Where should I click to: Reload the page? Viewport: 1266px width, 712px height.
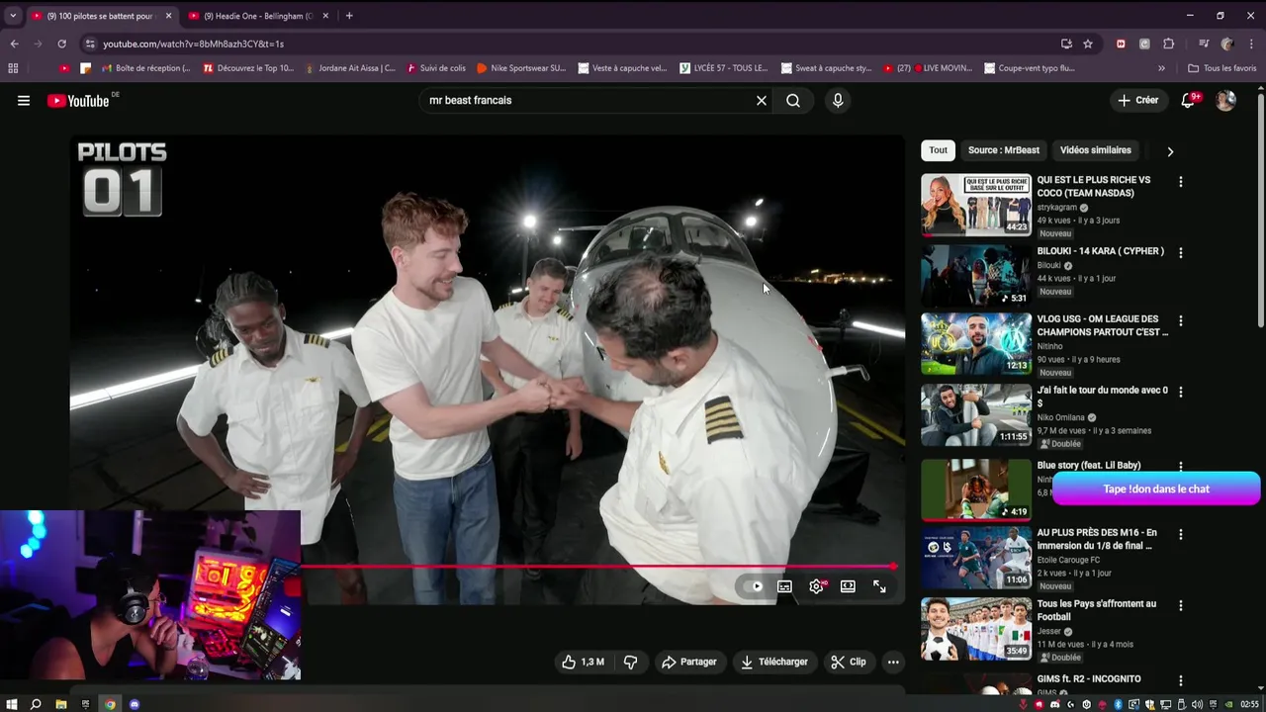[61, 44]
